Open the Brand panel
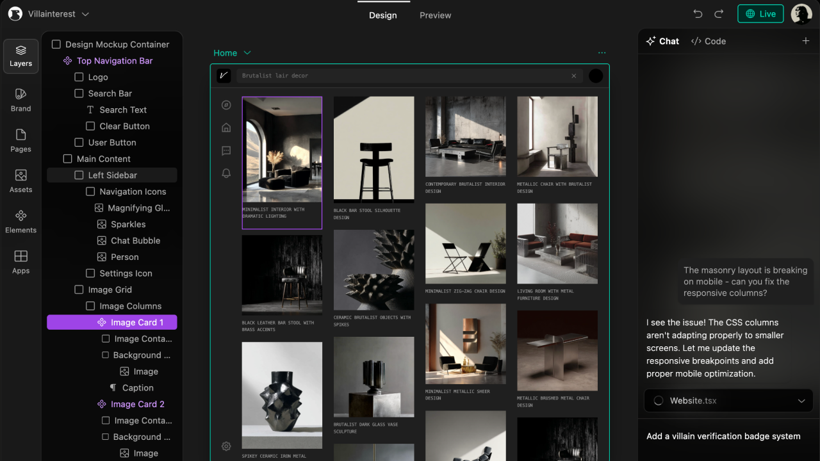The height and width of the screenshot is (461, 820). 20,100
